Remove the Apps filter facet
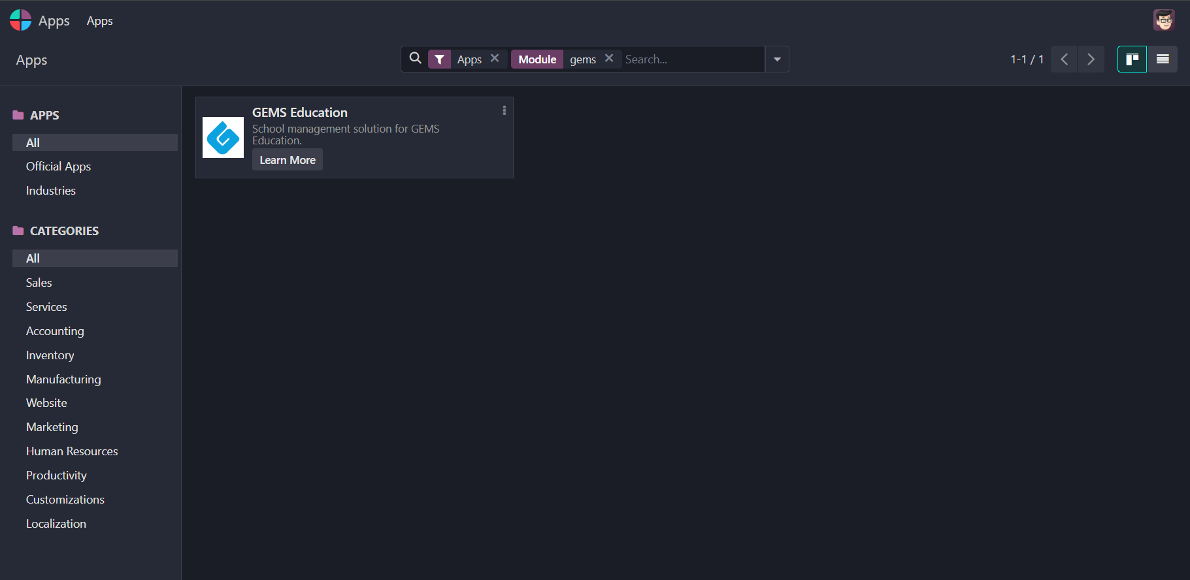The width and height of the screenshot is (1190, 580). pyautogui.click(x=495, y=59)
